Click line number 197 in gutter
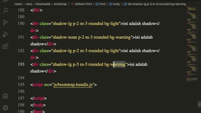Viewport: 201px width, 113px height. (21, 98)
